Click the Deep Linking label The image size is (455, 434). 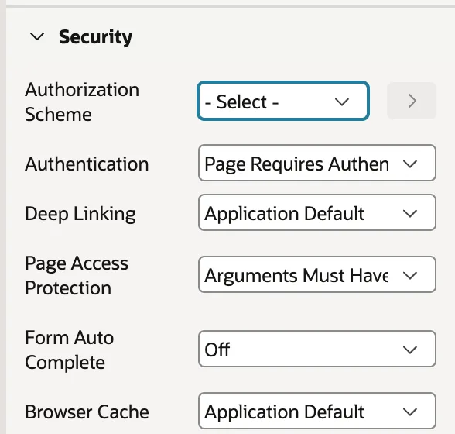pyautogui.click(x=80, y=214)
